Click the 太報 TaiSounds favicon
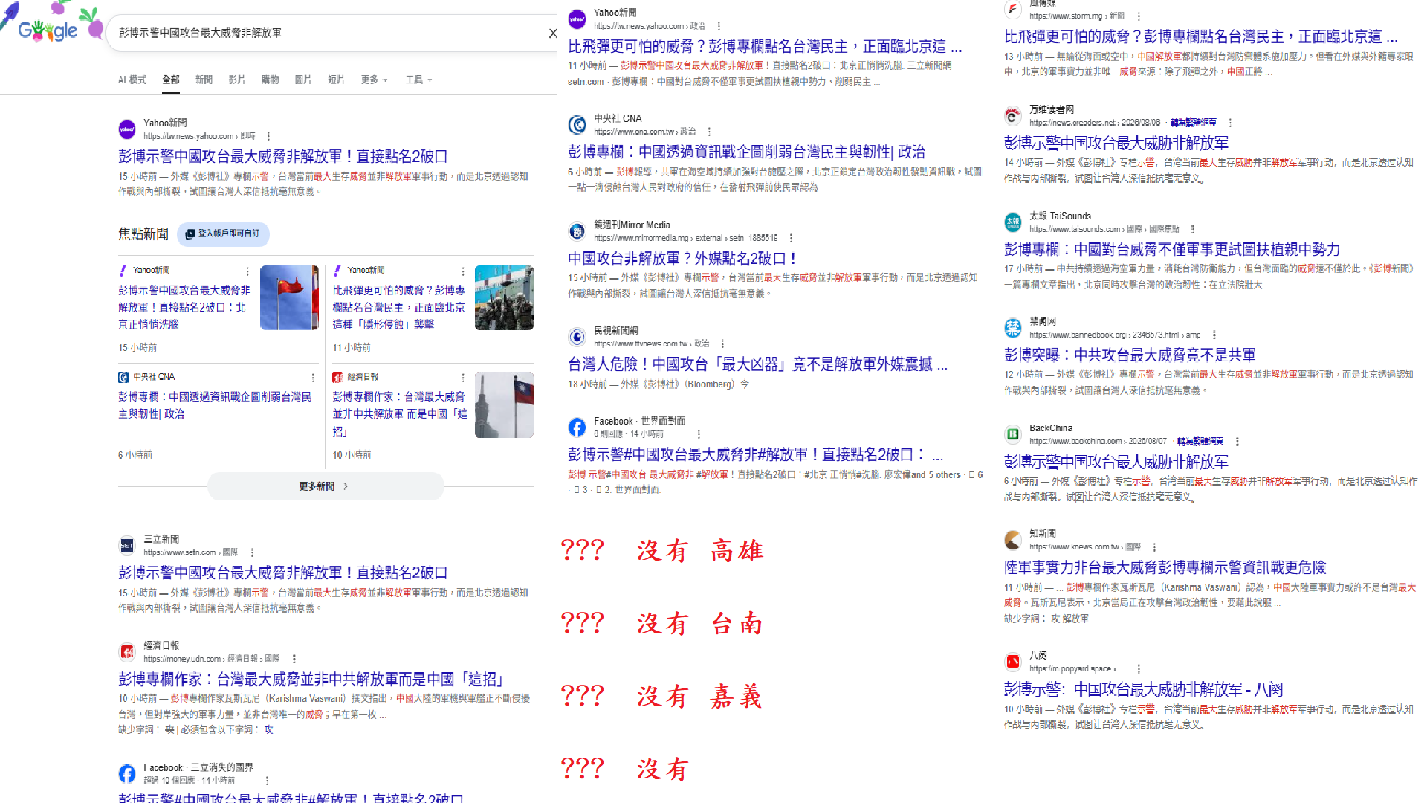The height and width of the screenshot is (803, 1427). tap(1012, 222)
